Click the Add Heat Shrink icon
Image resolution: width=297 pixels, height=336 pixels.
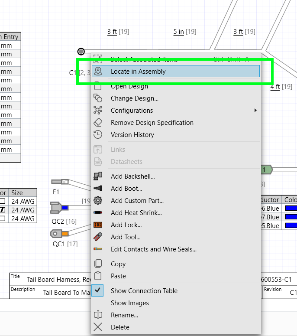point(98,212)
